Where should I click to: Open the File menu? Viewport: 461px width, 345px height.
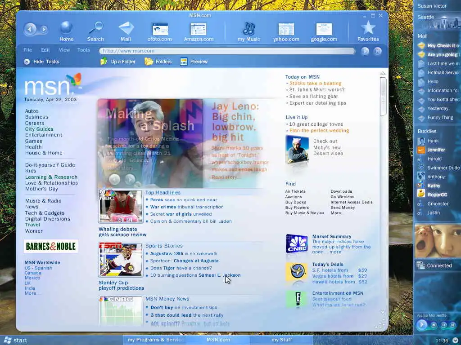pos(27,50)
